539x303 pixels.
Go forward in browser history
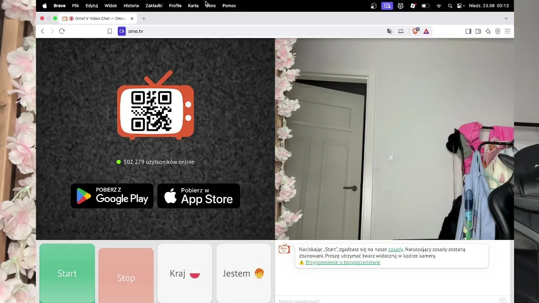tap(52, 31)
